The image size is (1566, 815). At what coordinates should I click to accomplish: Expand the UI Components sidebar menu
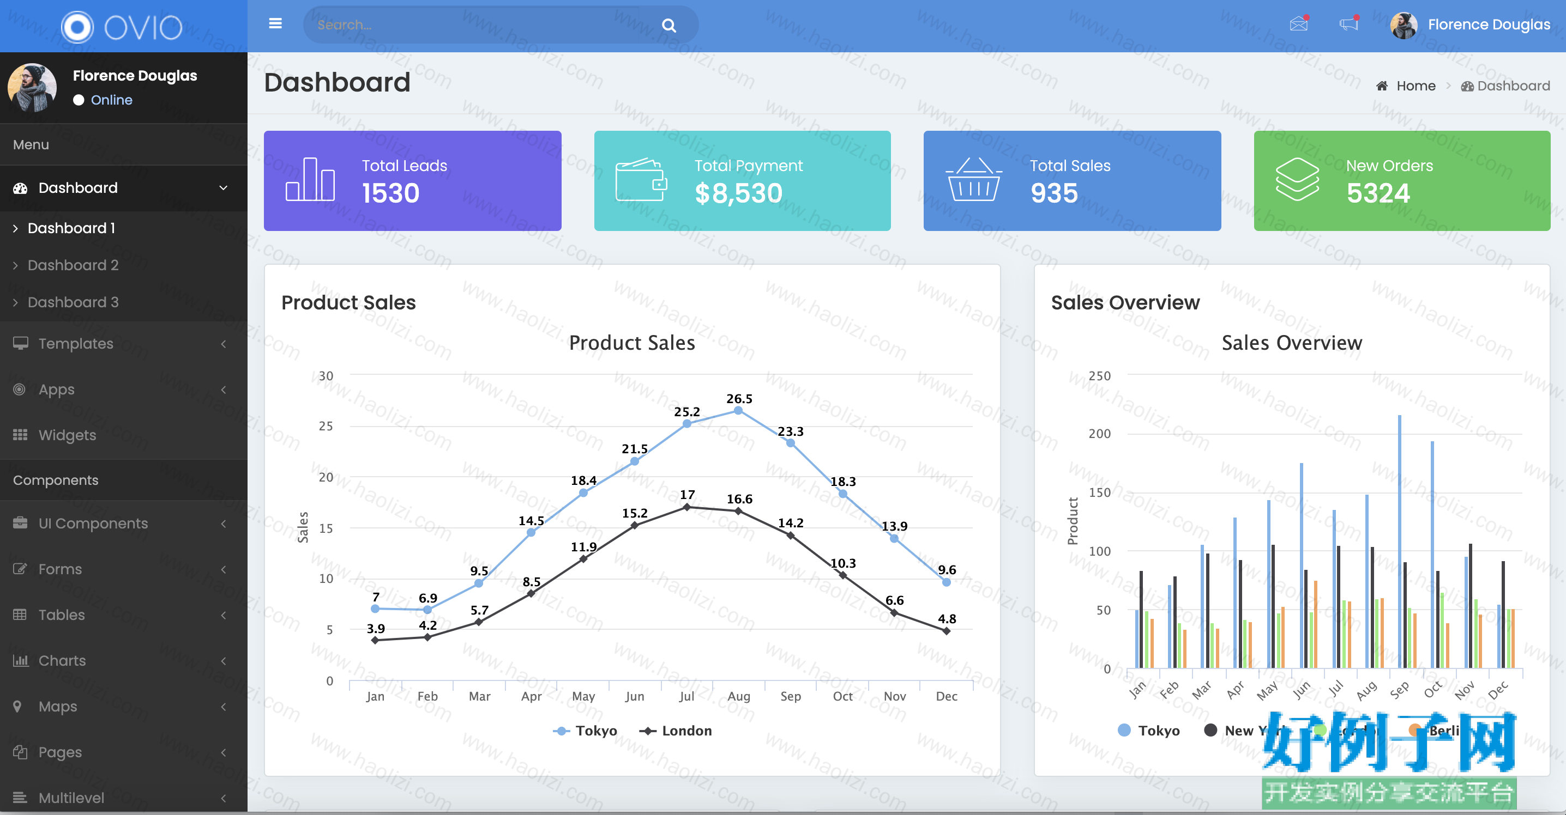tap(123, 524)
